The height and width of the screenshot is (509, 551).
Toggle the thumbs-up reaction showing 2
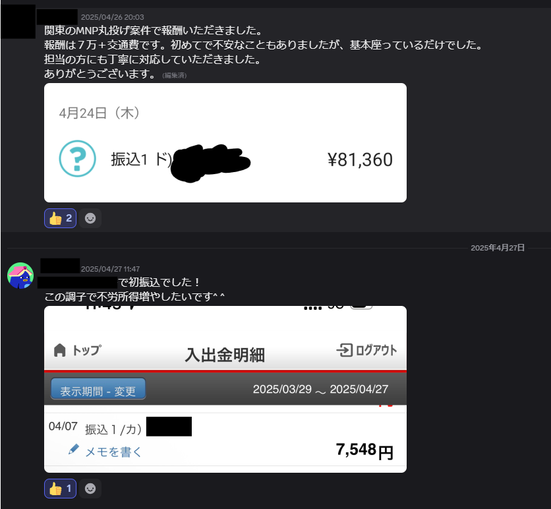(x=60, y=218)
